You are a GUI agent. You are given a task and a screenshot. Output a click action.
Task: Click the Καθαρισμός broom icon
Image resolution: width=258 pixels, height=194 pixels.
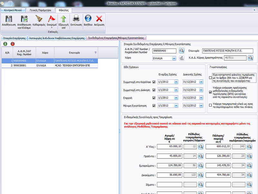39,19
